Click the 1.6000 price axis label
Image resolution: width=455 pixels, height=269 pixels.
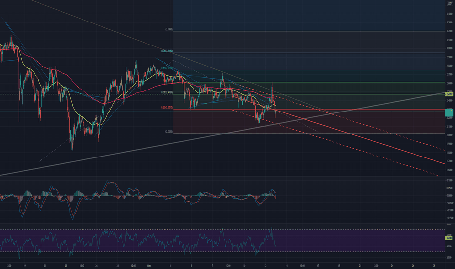pos(449,170)
